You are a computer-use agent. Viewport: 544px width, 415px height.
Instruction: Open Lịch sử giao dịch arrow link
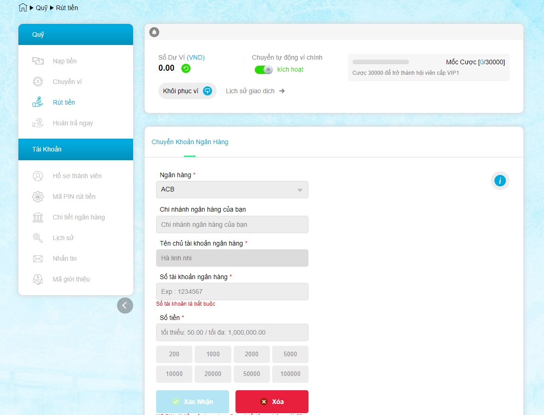pyautogui.click(x=255, y=91)
